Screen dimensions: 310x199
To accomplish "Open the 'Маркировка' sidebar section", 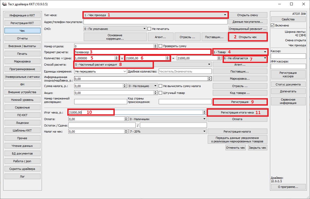I will point(22,61).
